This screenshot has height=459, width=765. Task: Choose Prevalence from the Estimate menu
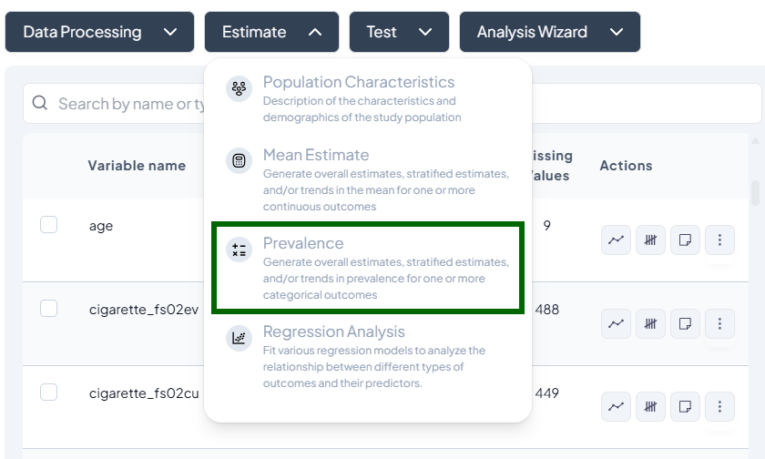tap(367, 268)
